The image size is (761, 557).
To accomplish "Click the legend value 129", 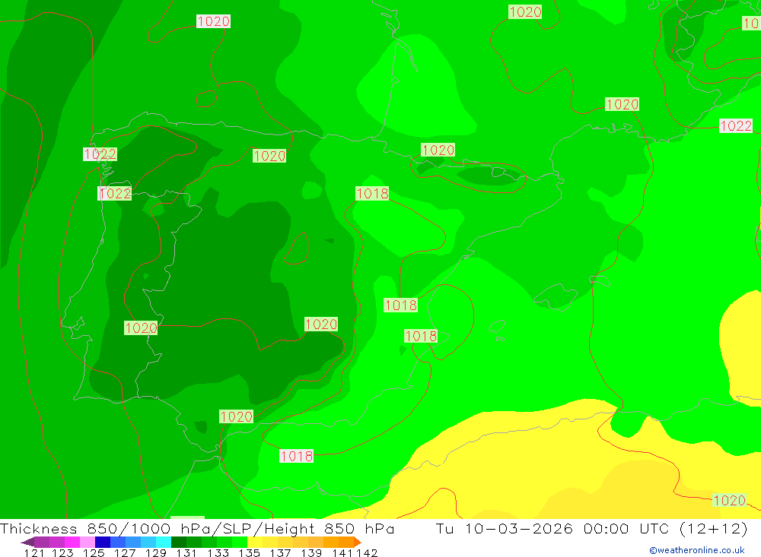I will (x=155, y=553).
